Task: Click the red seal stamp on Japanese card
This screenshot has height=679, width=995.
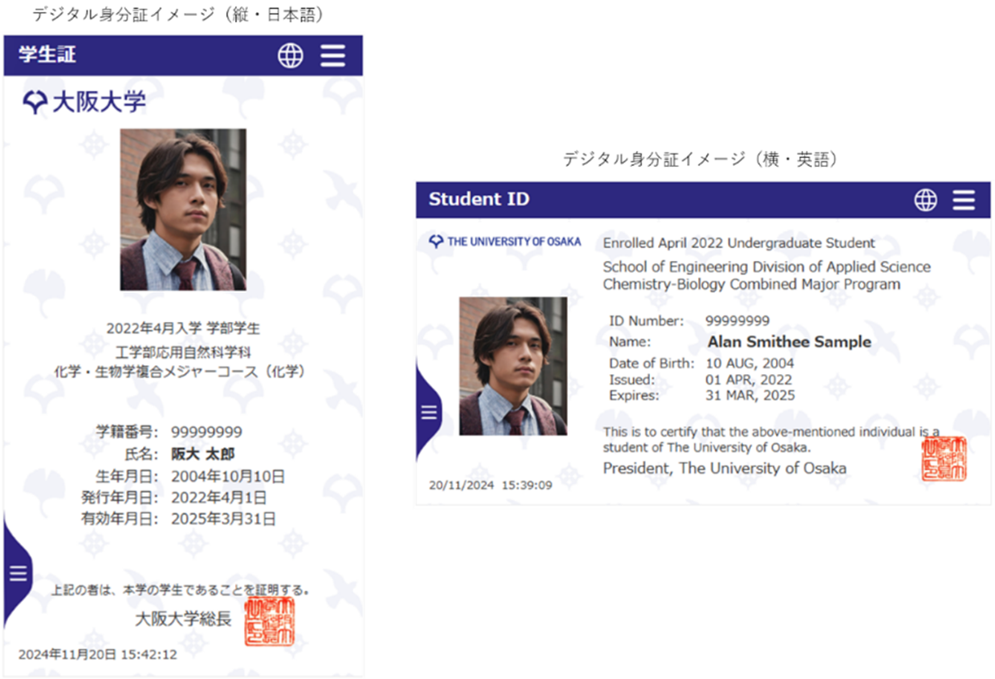Action: 270,621
